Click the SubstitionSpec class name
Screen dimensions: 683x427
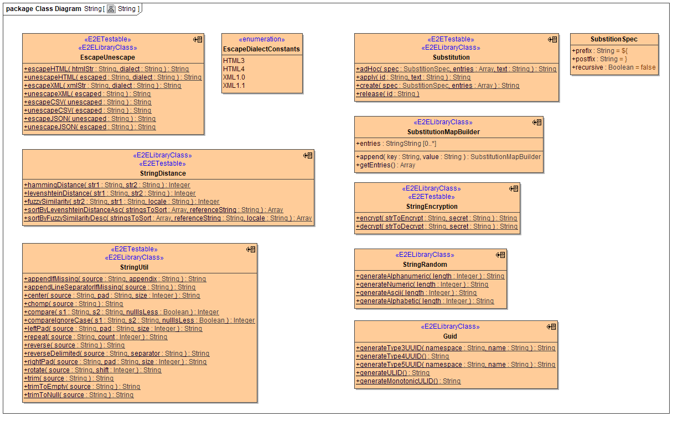pos(614,39)
